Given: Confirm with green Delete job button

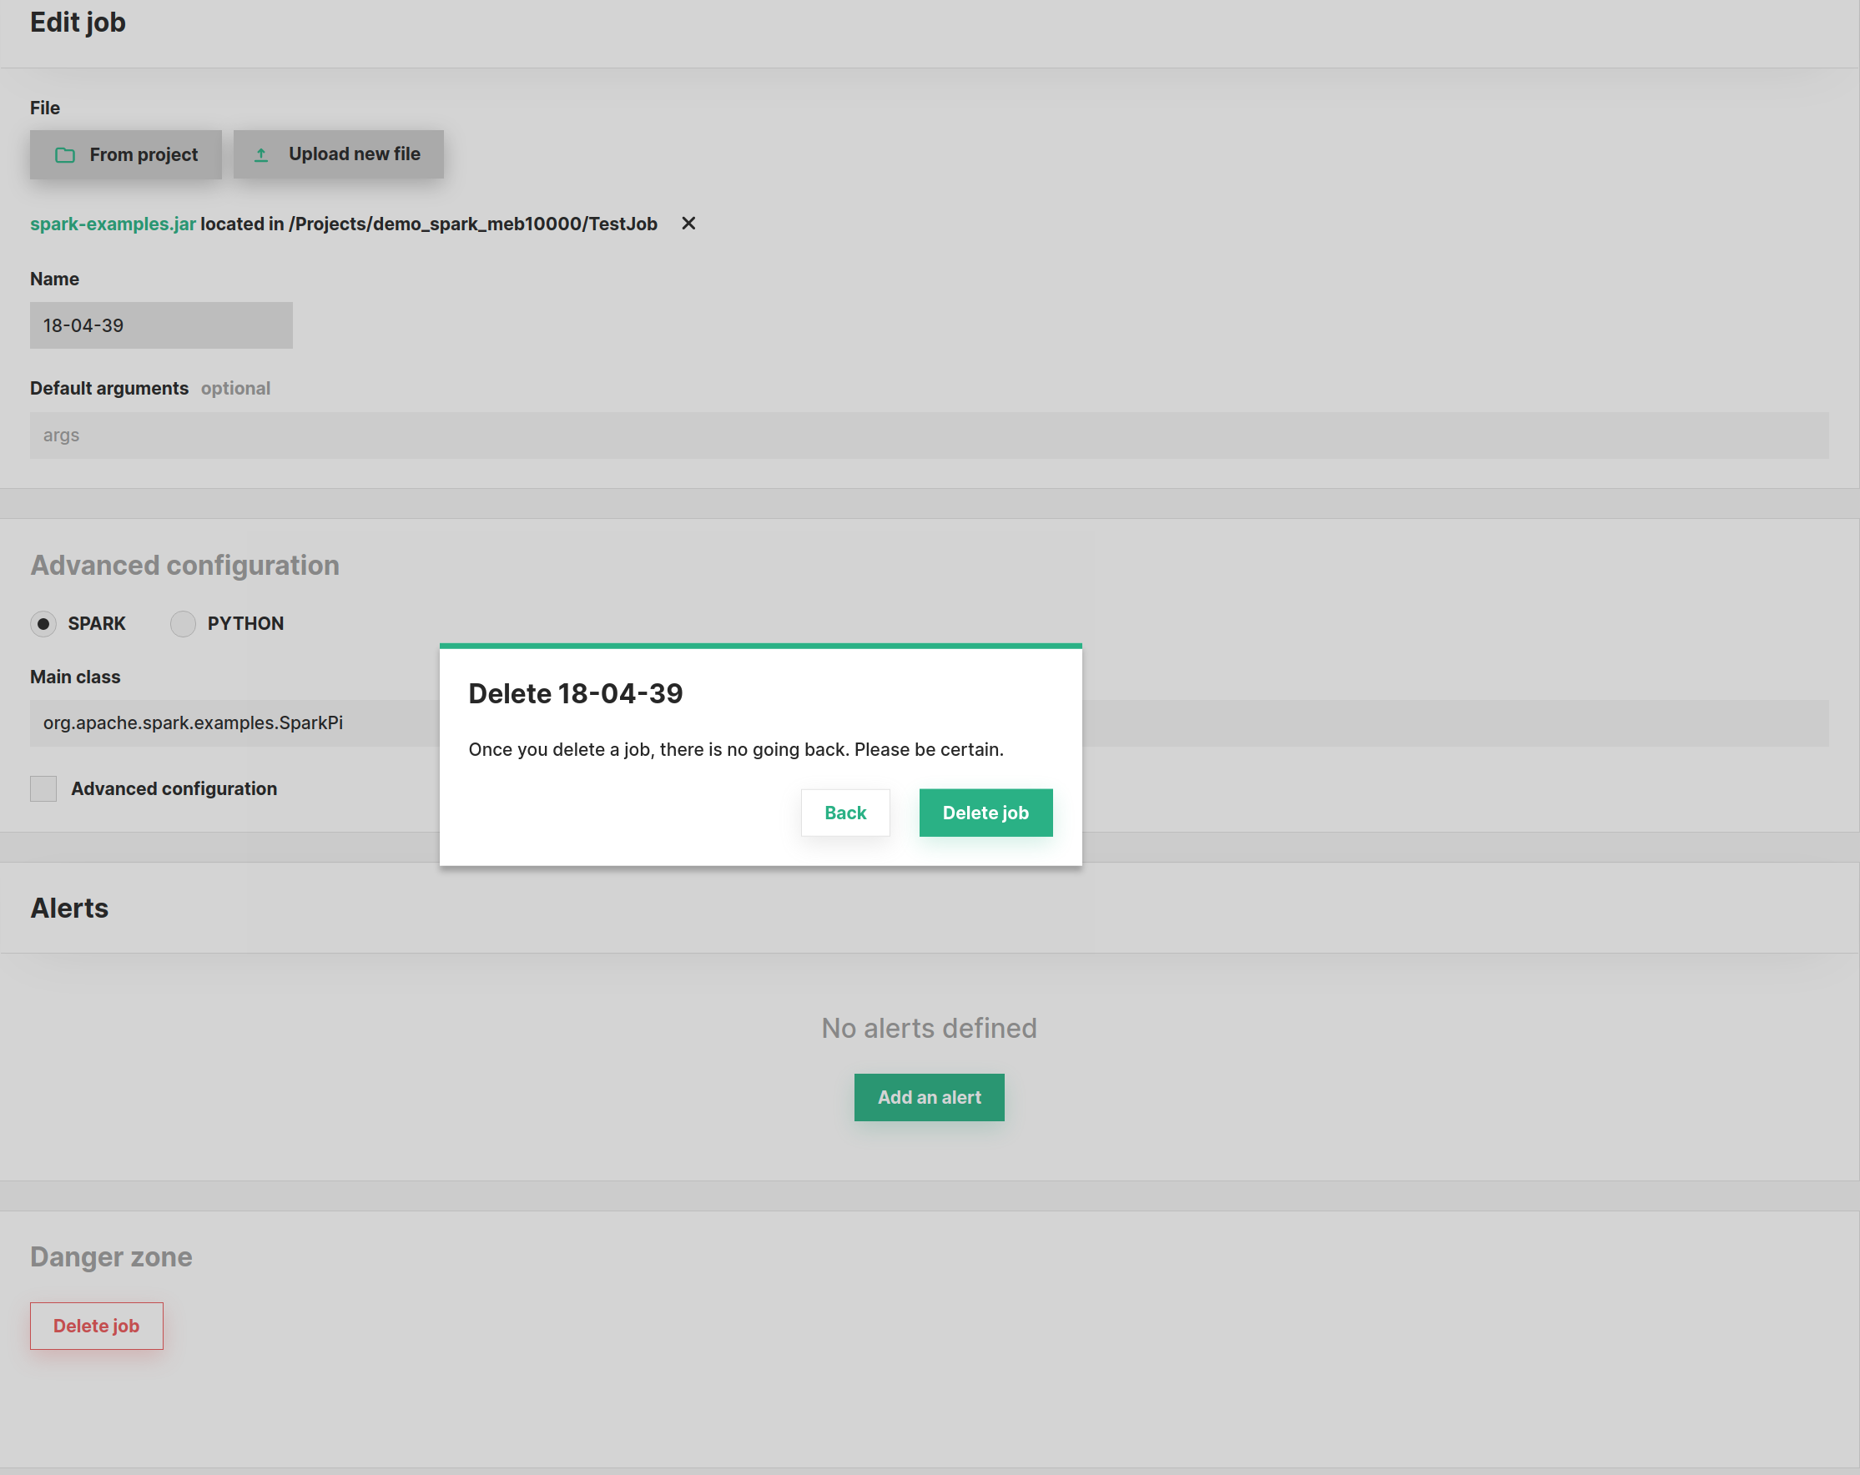Looking at the screenshot, I should [985, 813].
